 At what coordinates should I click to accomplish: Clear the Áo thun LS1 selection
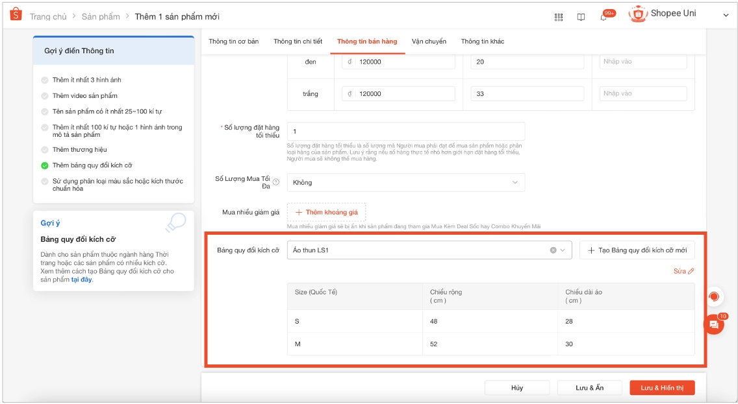click(x=553, y=250)
